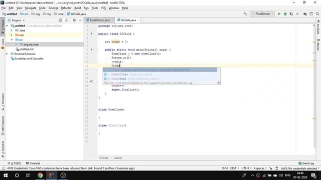
Task: Open the Windows Start menu
Action: (x=6, y=175)
